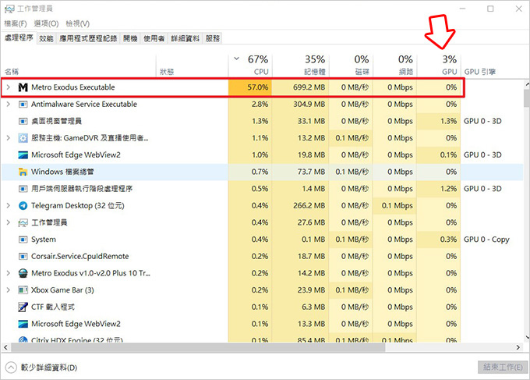Sort by the 3% GPU column header

(439, 66)
